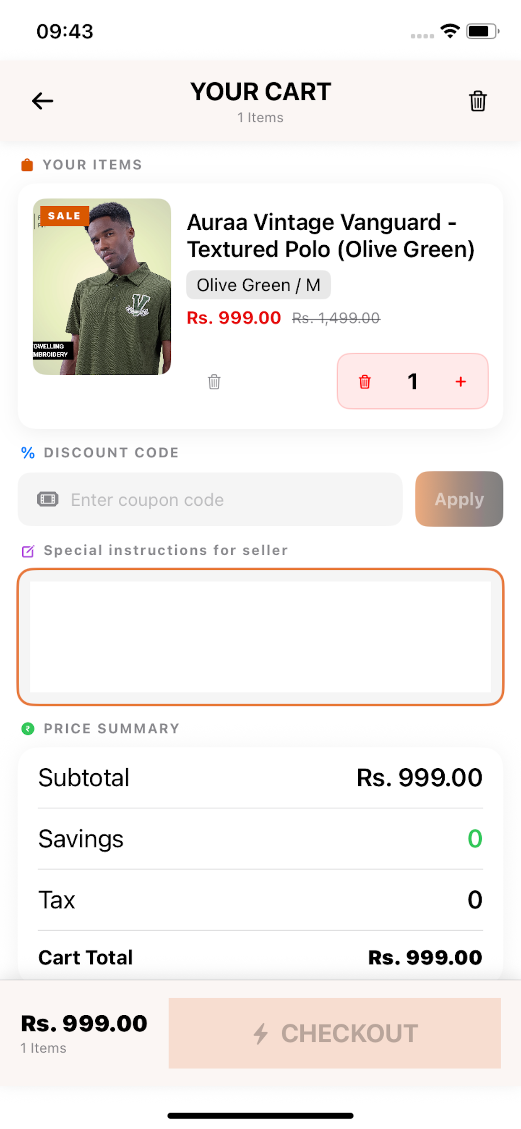
Task: Click the orange shopping bag icon
Action: click(27, 165)
